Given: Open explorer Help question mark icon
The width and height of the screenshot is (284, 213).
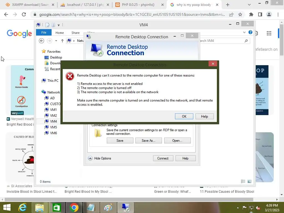Looking at the screenshot, I should tap(250, 32).
